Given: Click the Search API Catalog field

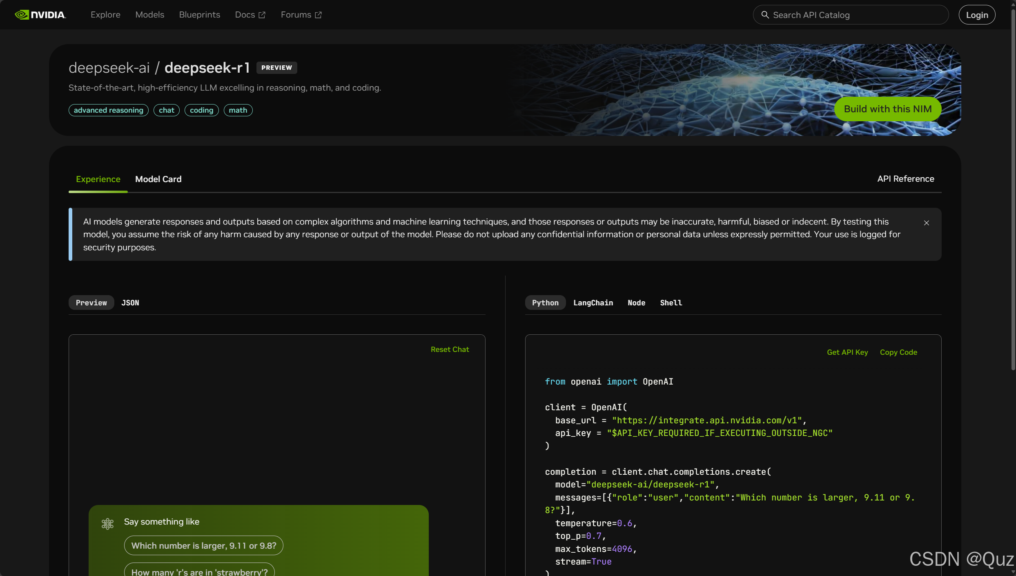Looking at the screenshot, I should (x=851, y=15).
